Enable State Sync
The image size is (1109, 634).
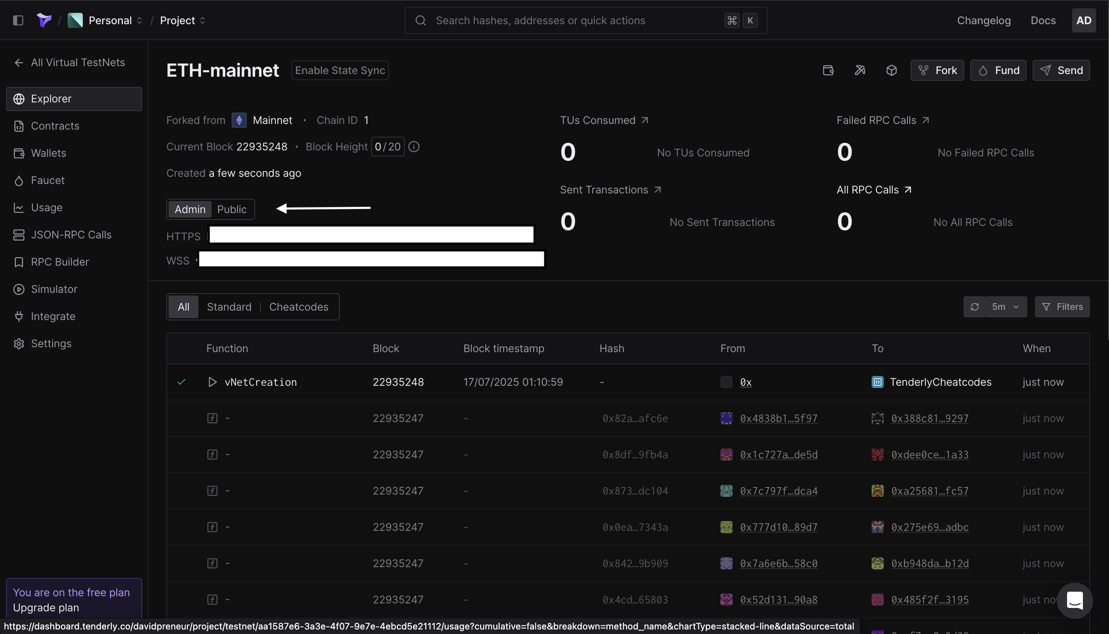[340, 71]
